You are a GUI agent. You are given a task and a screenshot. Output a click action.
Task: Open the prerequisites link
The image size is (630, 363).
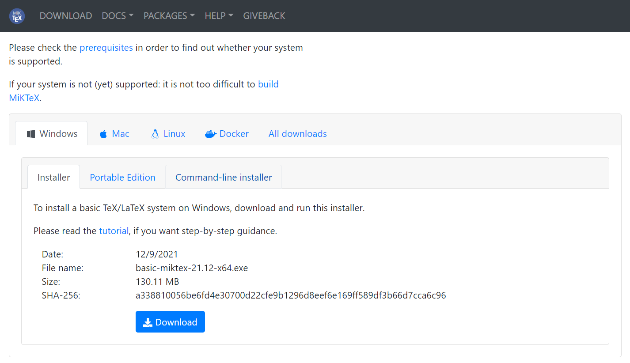coord(106,48)
